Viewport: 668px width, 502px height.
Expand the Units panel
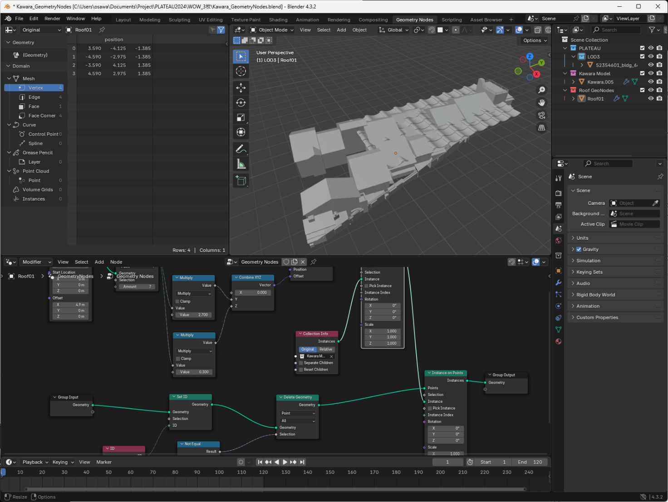pyautogui.click(x=615, y=238)
